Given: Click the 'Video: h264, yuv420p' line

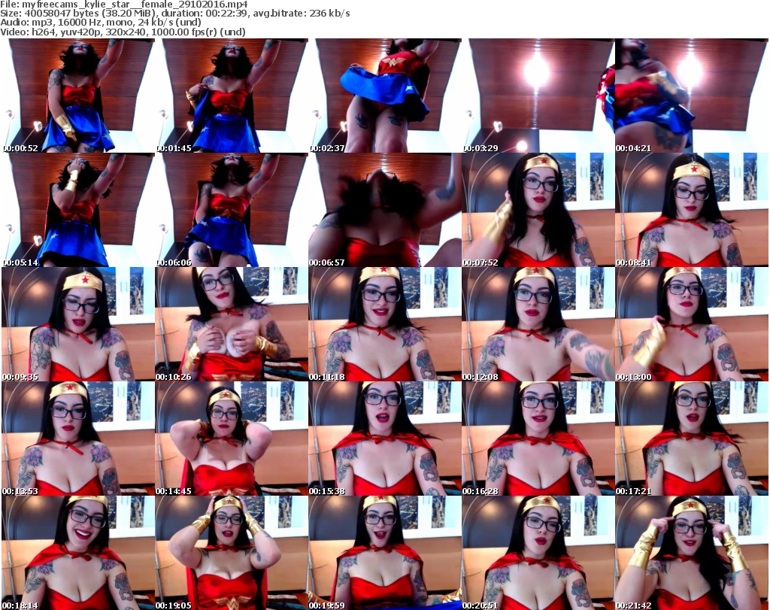Looking at the screenshot, I should point(123,32).
